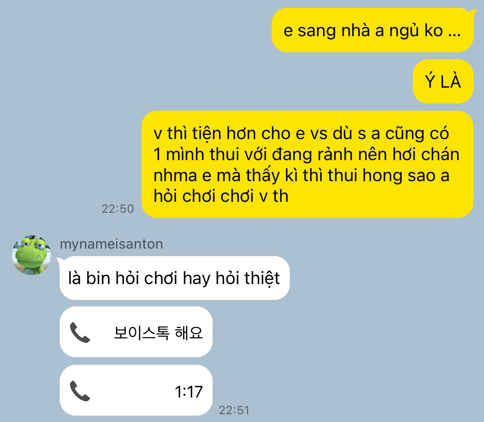The image size is (484, 422).
Task: Click the words 'là bin' in the reply
Action: tap(89, 278)
